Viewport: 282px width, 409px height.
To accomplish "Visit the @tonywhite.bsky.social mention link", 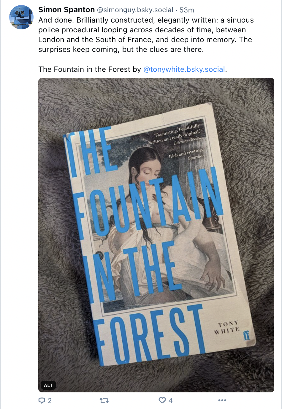I will [x=184, y=69].
